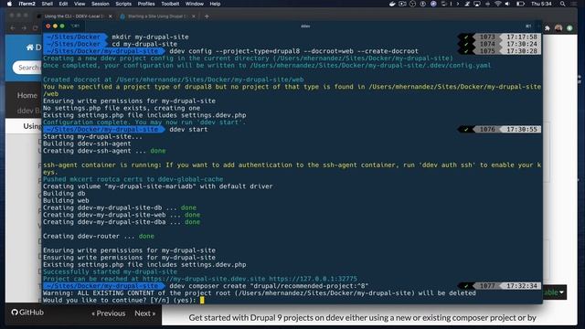Open the Help menu

pos(215,4)
